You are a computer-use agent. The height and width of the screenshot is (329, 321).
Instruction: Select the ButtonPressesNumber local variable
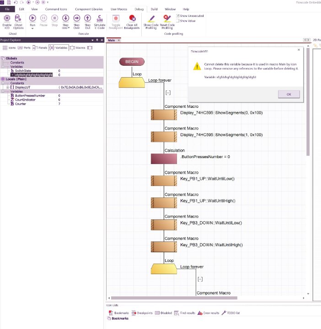(x=30, y=96)
